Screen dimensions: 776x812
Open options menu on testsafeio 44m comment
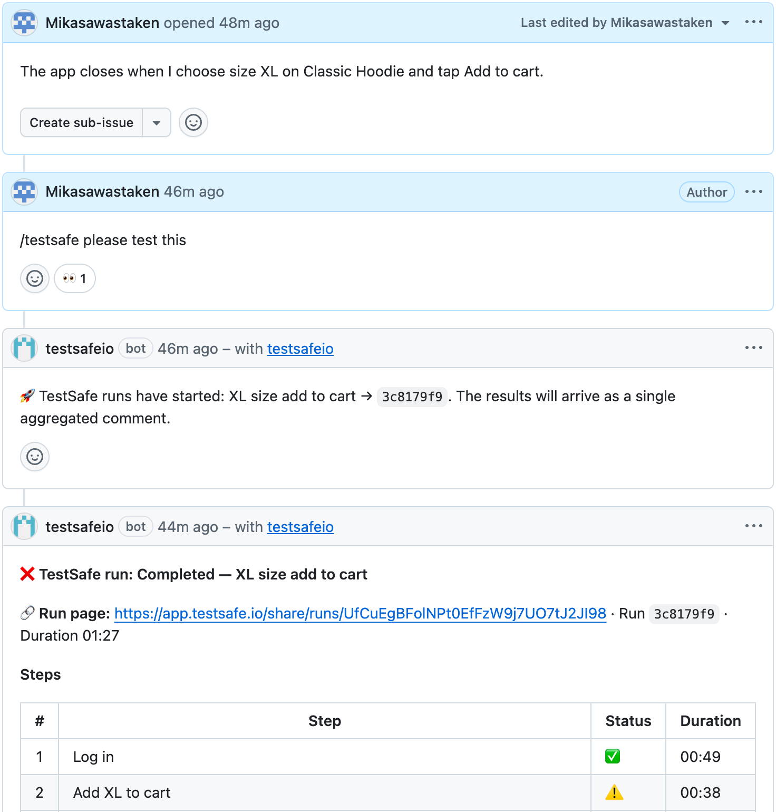pos(754,526)
